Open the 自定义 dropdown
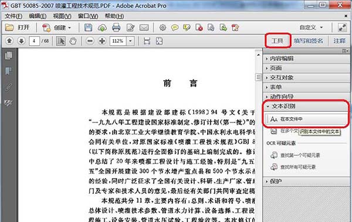352x222 pixels. tap(311, 28)
